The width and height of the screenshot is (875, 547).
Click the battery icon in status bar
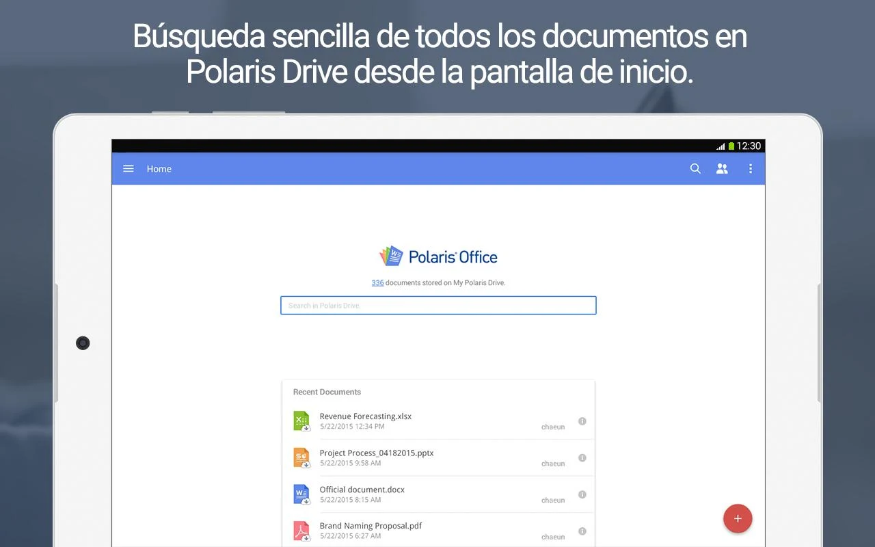[731, 146]
